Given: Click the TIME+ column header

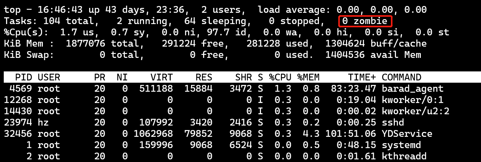Looking at the screenshot, I should point(362,78).
